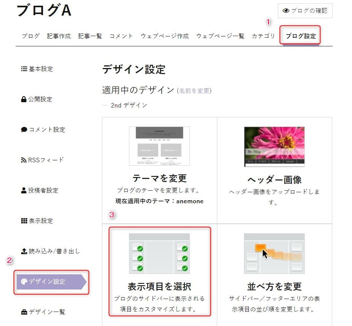Image resolution: width=352 pixels, height=326 pixels.
Task: Click the drag-arrange thumbnail for 並べ方を変更
Action: click(274, 253)
